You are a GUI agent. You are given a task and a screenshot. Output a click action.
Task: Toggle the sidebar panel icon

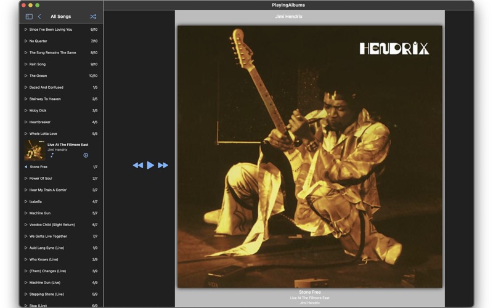pyautogui.click(x=29, y=17)
